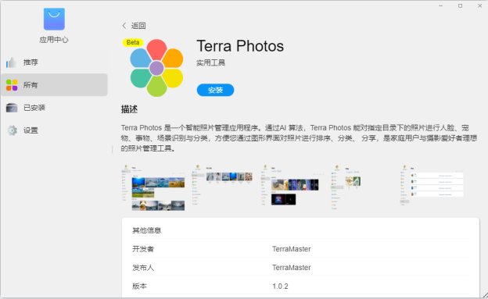
Task: Click the 描述 heading
Action: [x=129, y=109]
